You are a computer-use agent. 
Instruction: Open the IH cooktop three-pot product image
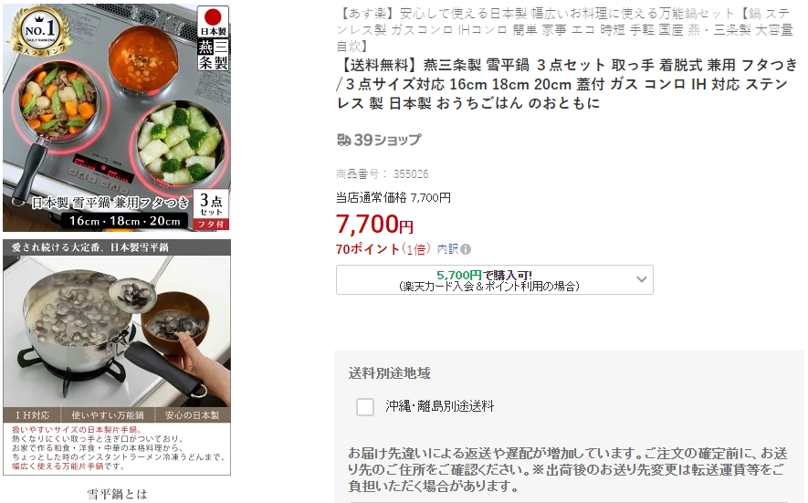(117, 118)
